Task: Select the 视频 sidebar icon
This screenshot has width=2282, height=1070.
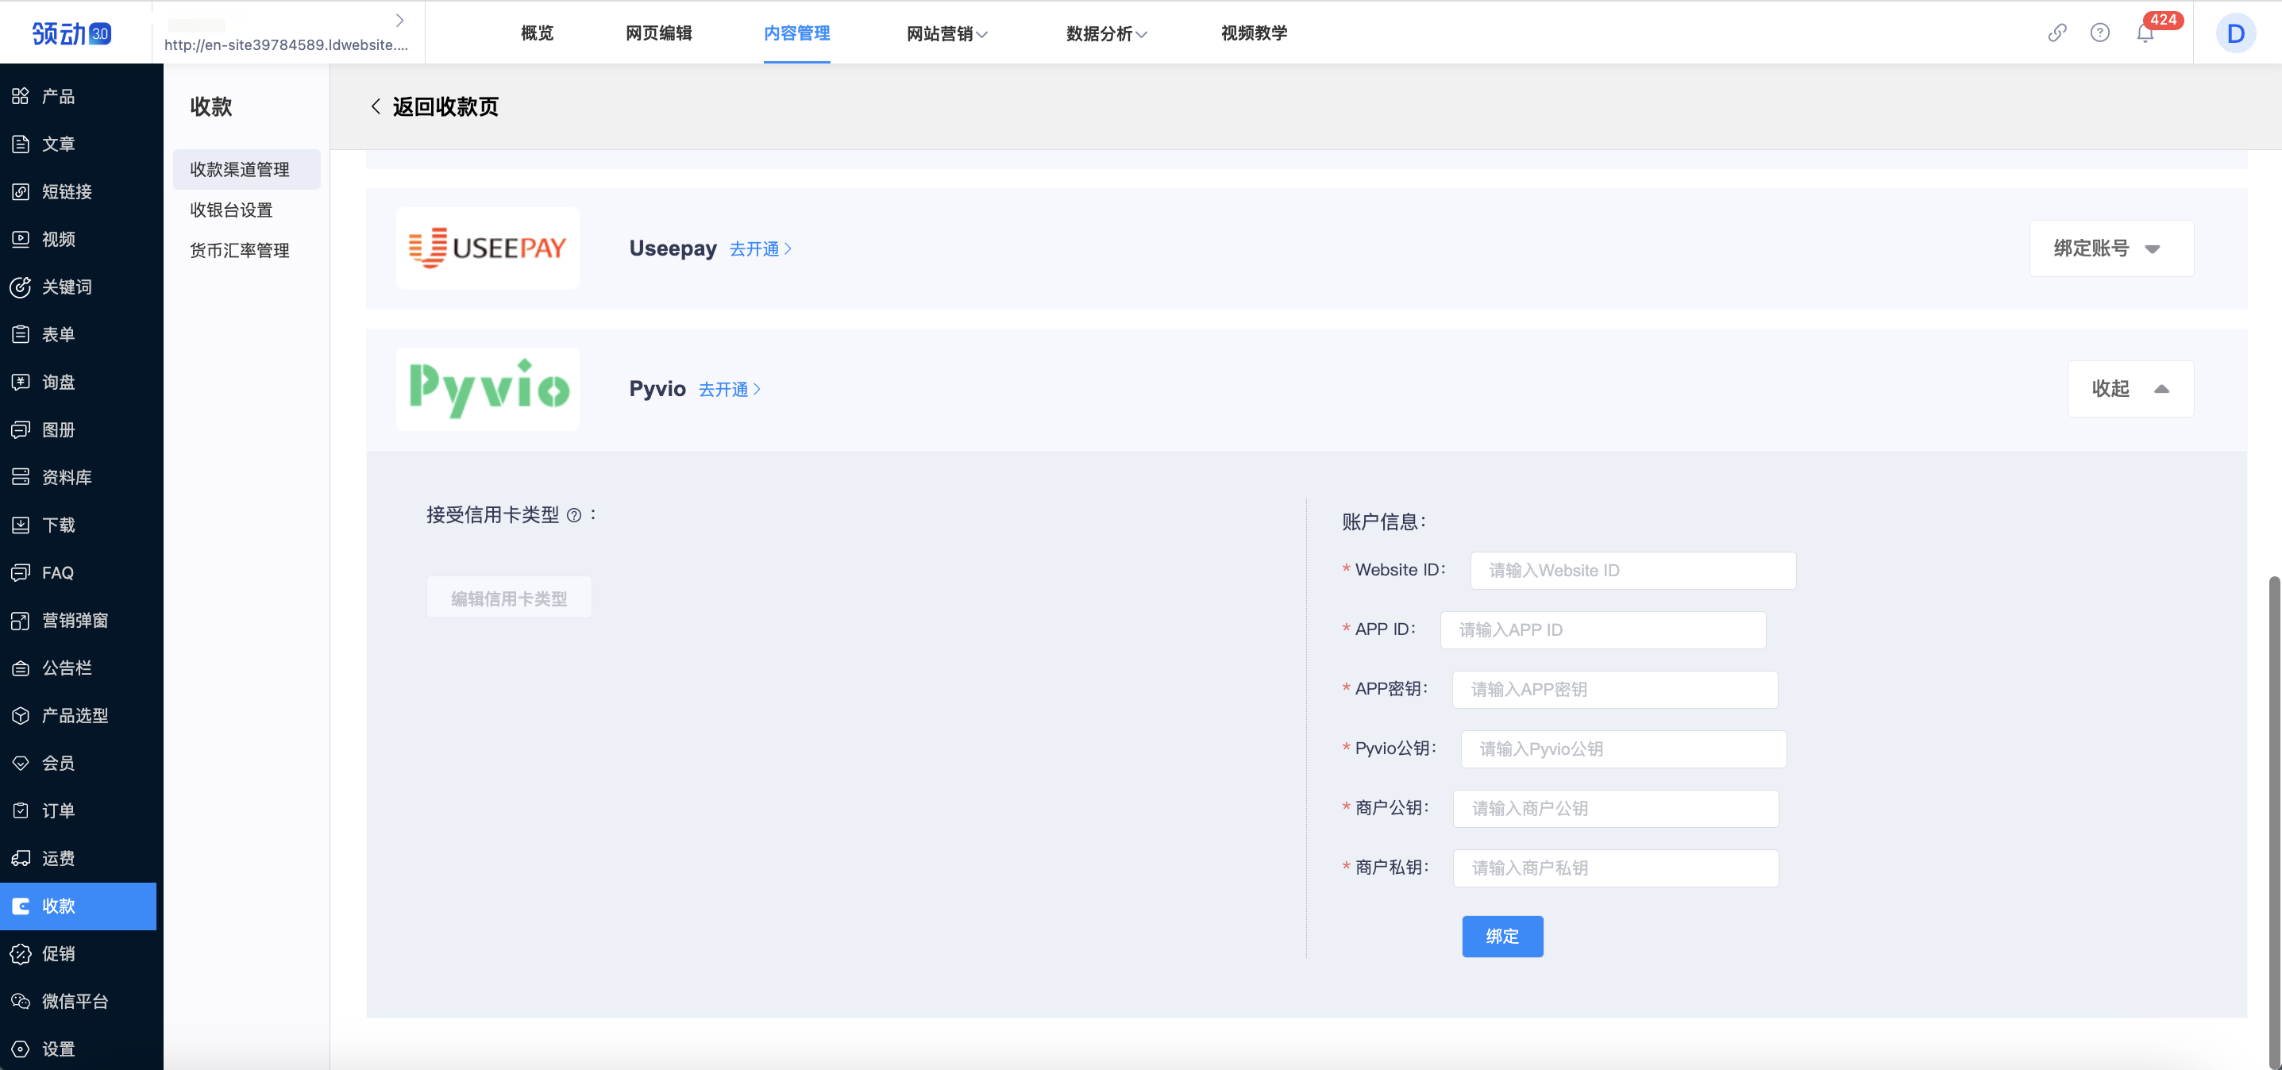Action: (21, 239)
